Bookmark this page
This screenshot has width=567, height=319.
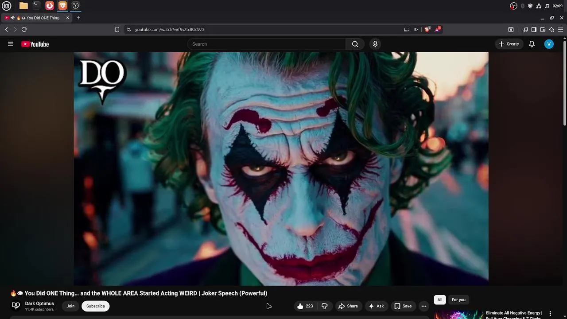(x=117, y=29)
